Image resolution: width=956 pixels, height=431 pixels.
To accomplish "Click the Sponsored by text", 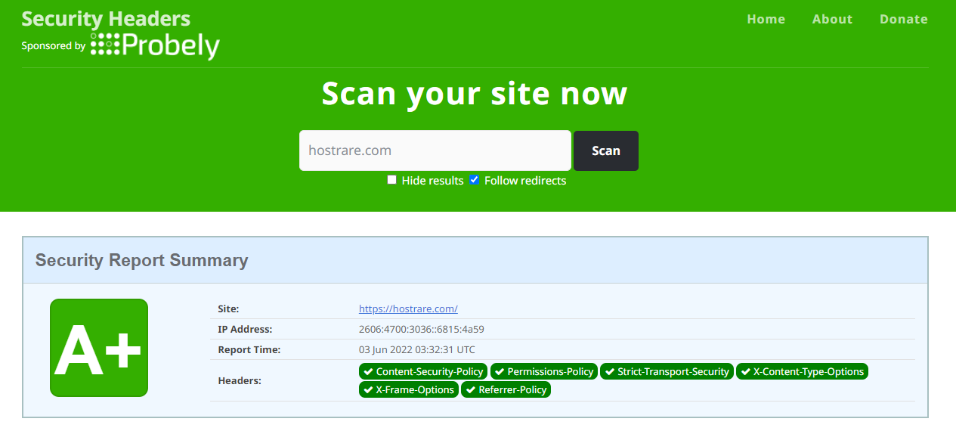I will 54,46.
